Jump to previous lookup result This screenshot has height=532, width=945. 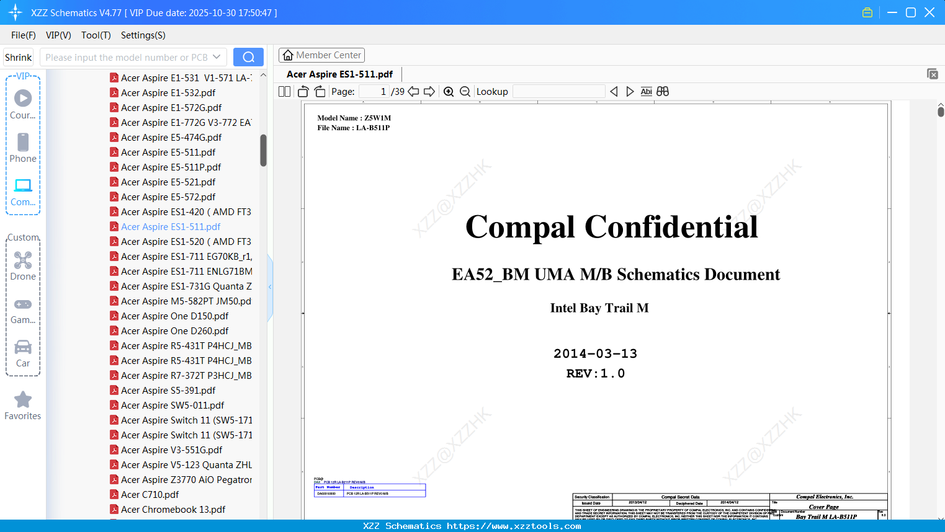(x=614, y=92)
